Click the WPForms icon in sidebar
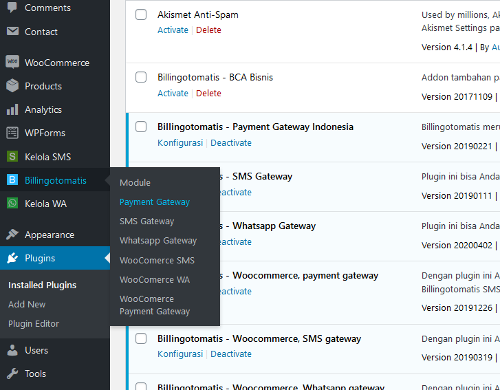 click(x=12, y=133)
